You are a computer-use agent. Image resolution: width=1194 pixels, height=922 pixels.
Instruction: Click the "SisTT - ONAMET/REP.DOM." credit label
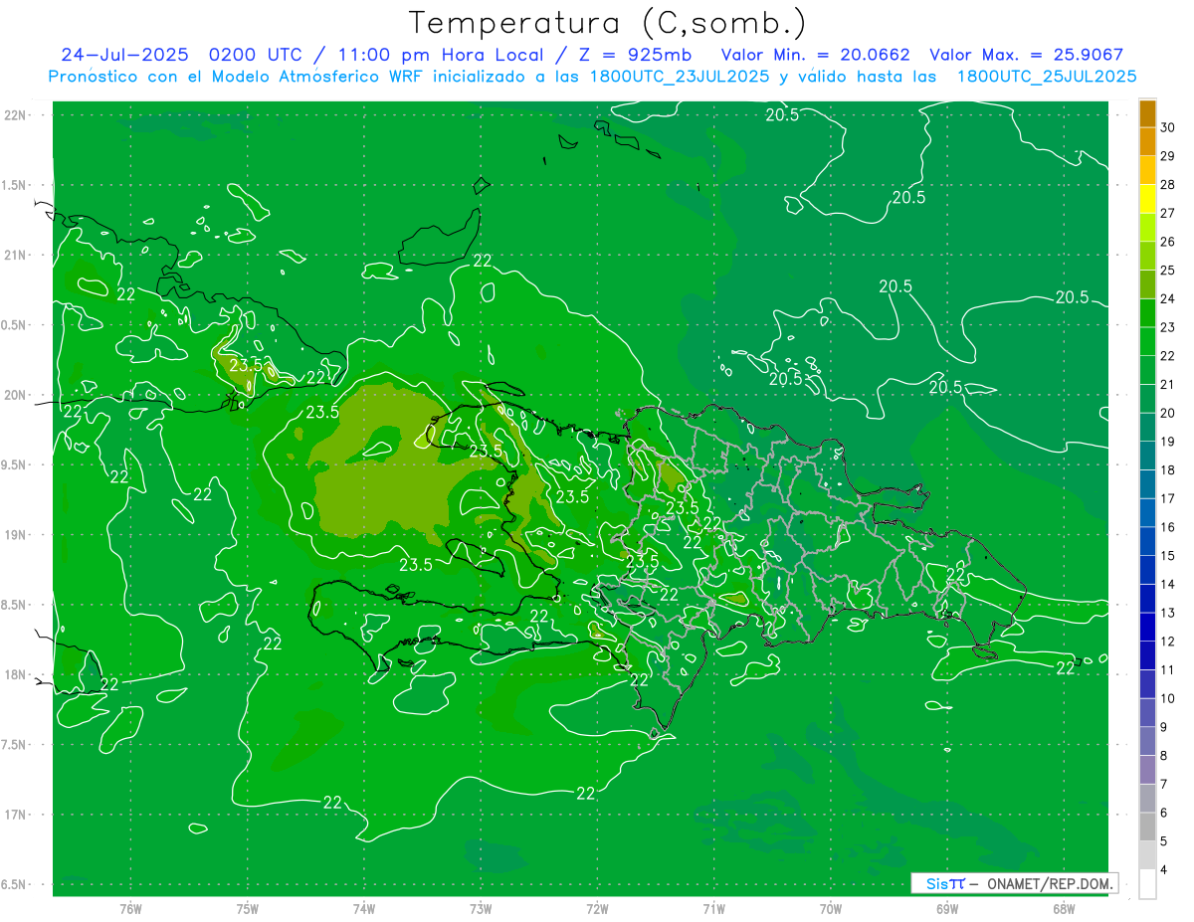(1014, 883)
